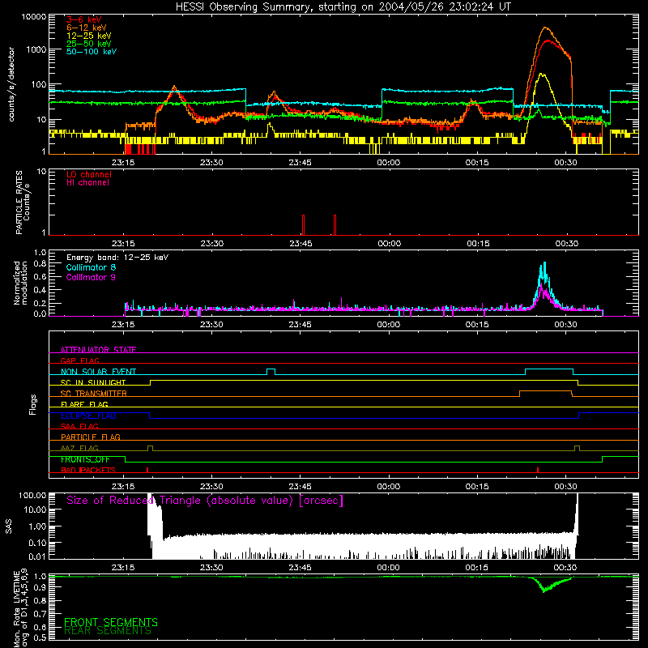Click the short NON SOLAR EVENT pulse near 23:40
The width and height of the screenshot is (648, 648).
271,372
